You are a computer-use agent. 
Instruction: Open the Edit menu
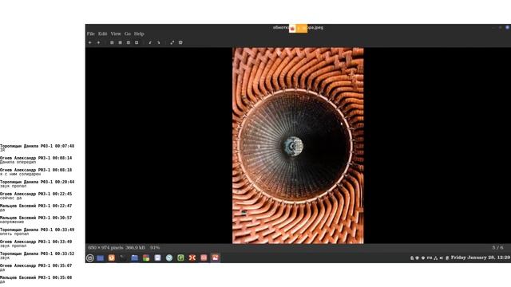(x=103, y=33)
